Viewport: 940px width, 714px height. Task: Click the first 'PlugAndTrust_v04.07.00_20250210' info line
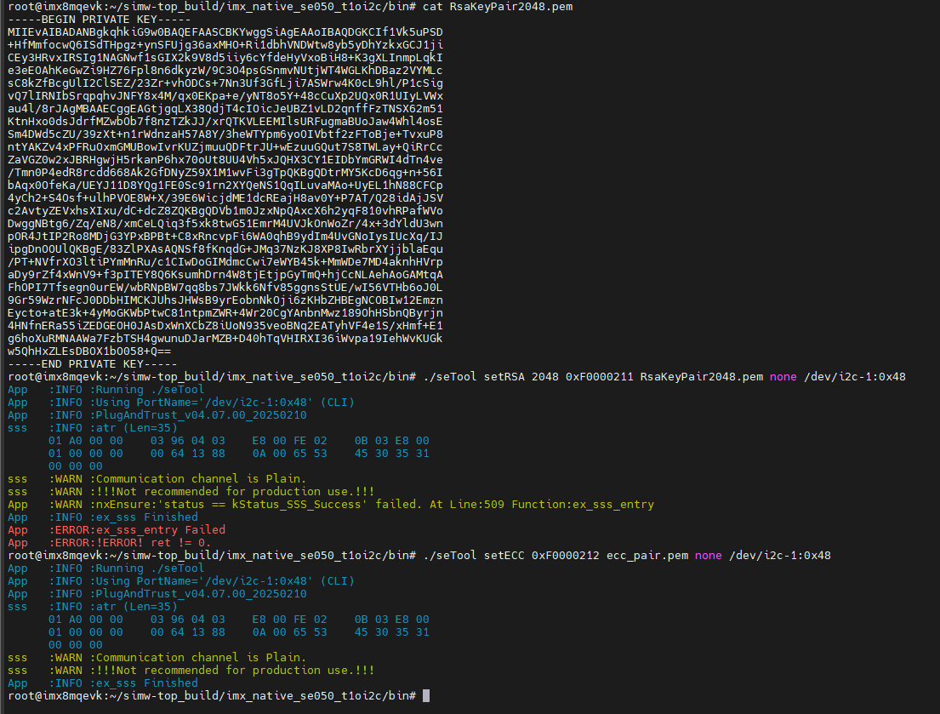click(157, 414)
